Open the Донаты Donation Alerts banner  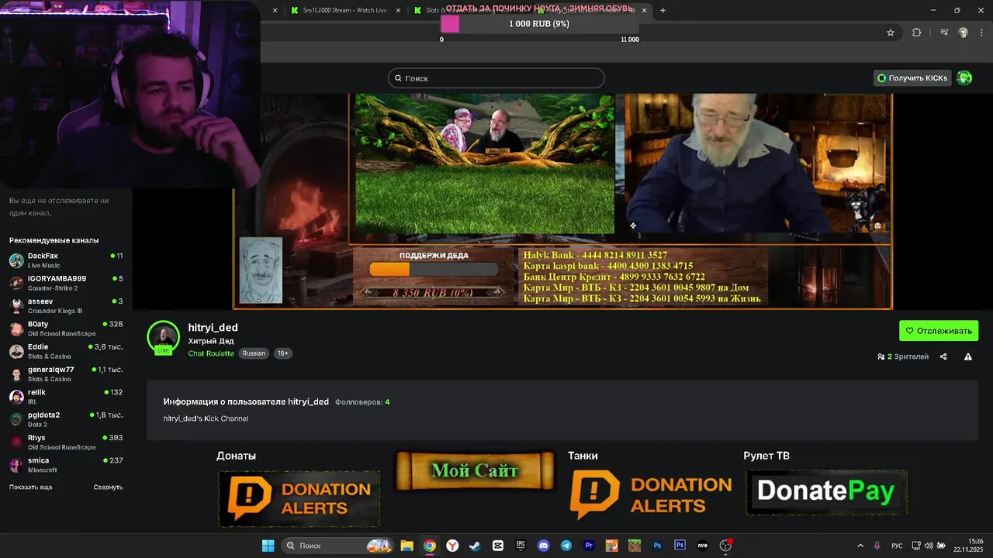299,499
